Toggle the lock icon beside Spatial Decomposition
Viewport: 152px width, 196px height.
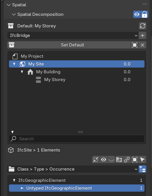coord(144,14)
